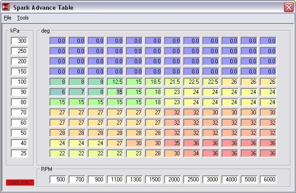Select the 25 kPa bin field
Image resolution: width=296 pixels, height=193 pixels.
(x=20, y=153)
